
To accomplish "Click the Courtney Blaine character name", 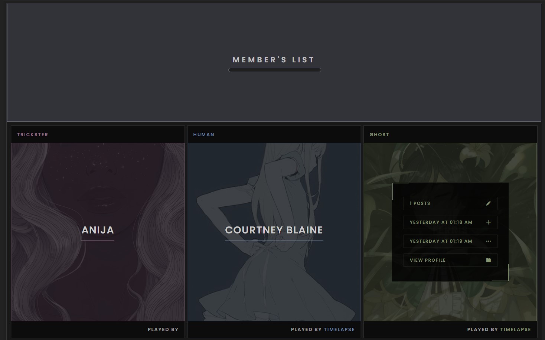I will pyautogui.click(x=274, y=230).
